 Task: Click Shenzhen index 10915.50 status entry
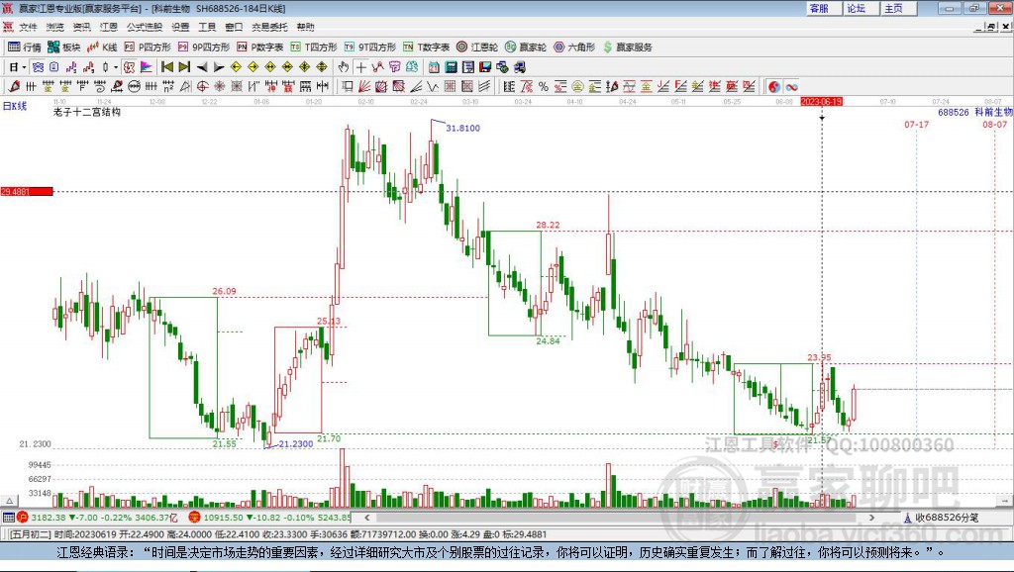pyautogui.click(x=269, y=517)
